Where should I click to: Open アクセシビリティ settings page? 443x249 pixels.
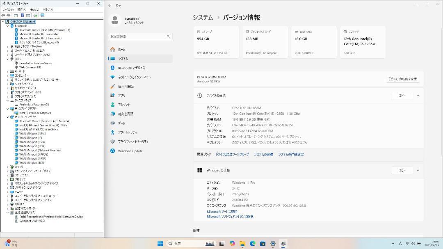click(x=140, y=132)
